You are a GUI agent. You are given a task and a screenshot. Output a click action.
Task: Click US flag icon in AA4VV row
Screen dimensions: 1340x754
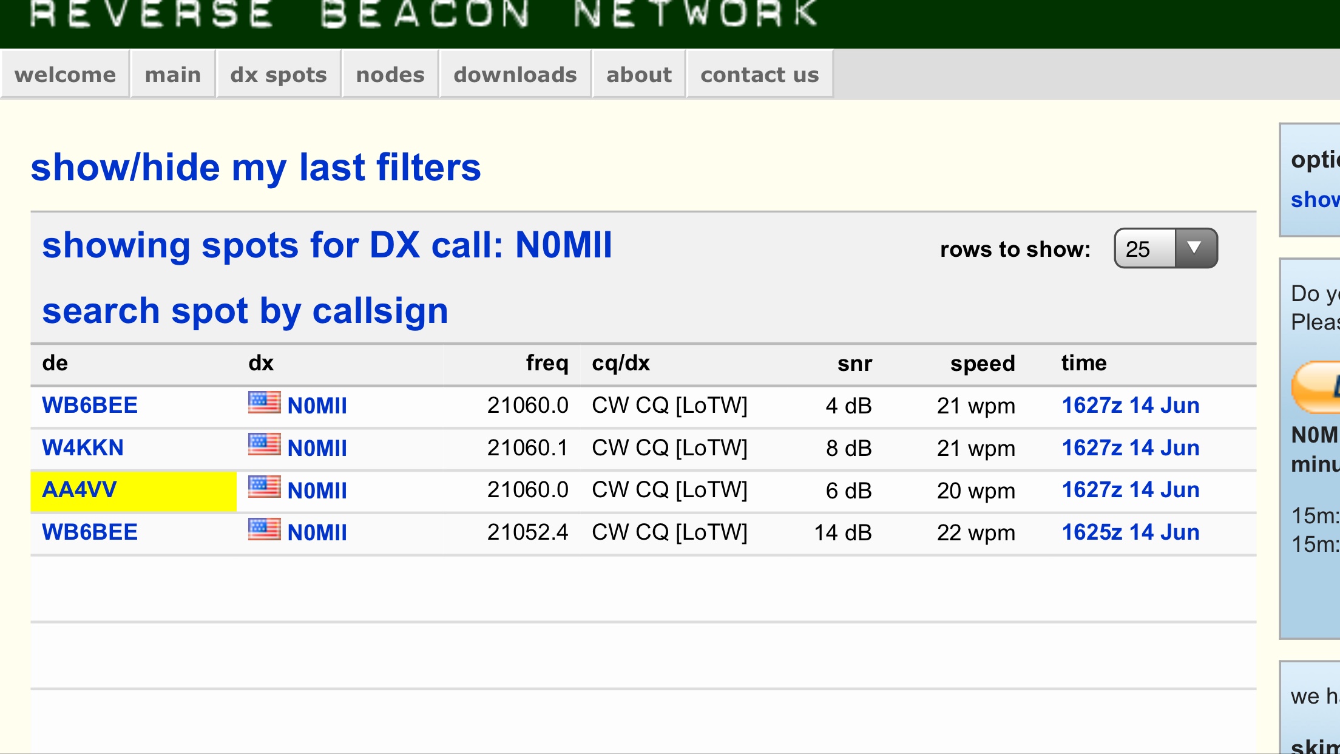tap(264, 487)
